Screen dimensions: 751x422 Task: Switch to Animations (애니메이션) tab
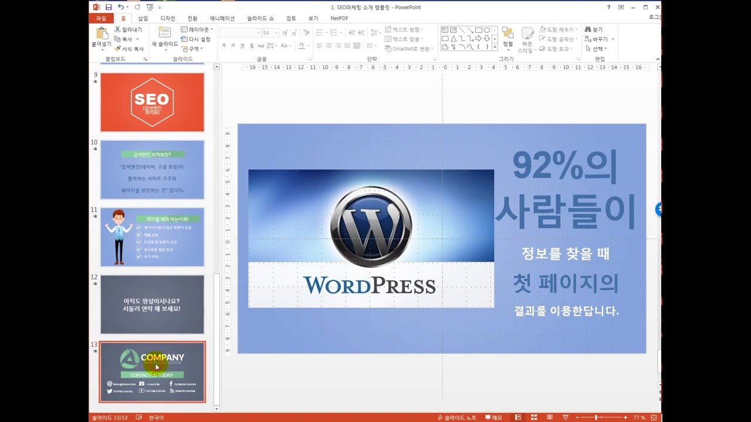point(222,18)
